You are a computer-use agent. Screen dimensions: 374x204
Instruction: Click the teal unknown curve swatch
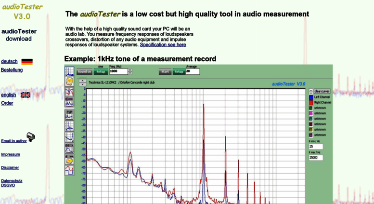click(x=311, y=119)
